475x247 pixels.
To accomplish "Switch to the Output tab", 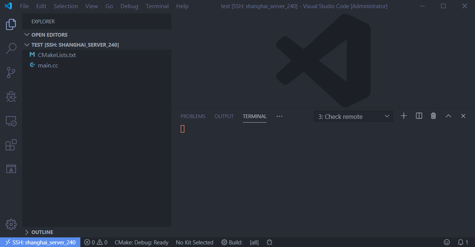I will coord(224,116).
